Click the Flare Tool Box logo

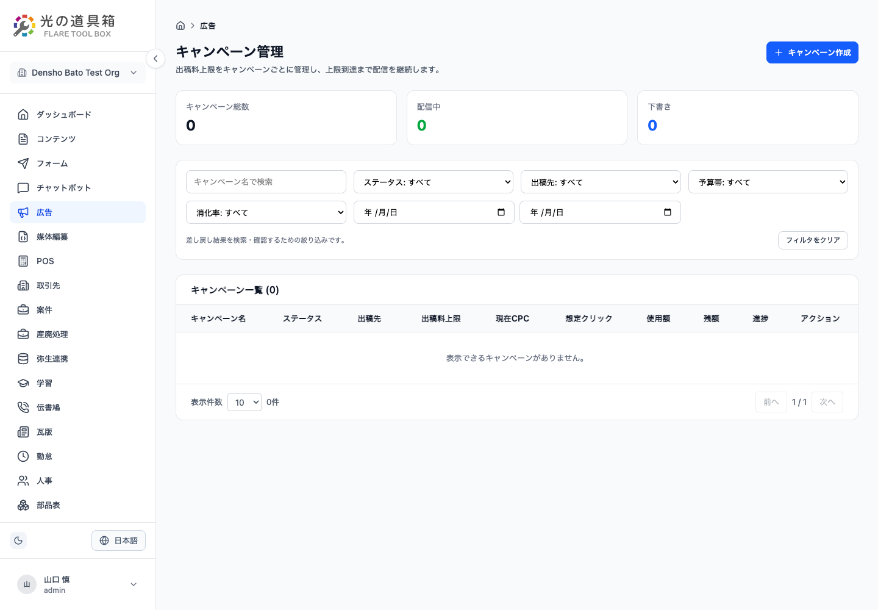[64, 26]
